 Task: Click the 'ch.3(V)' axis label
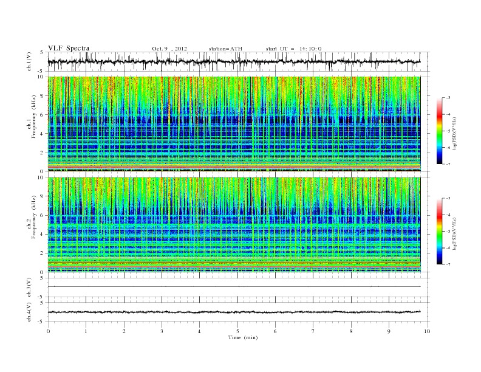[x=29, y=288]
